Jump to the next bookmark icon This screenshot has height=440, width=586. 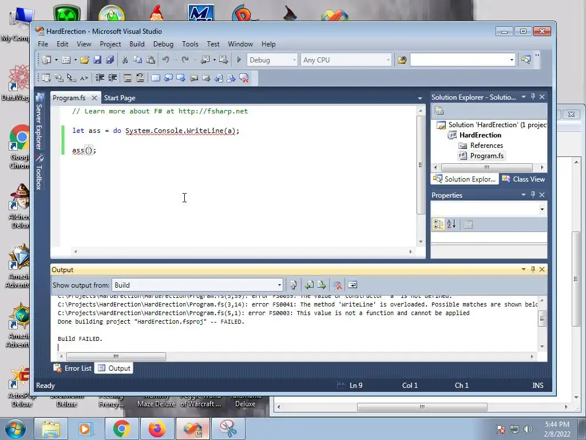181,78
